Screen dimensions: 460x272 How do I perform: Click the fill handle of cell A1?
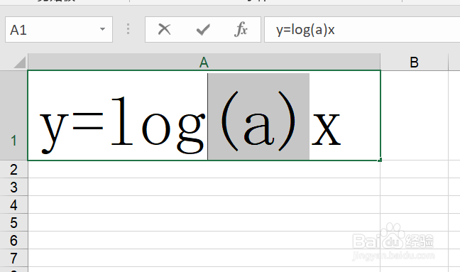(x=380, y=160)
